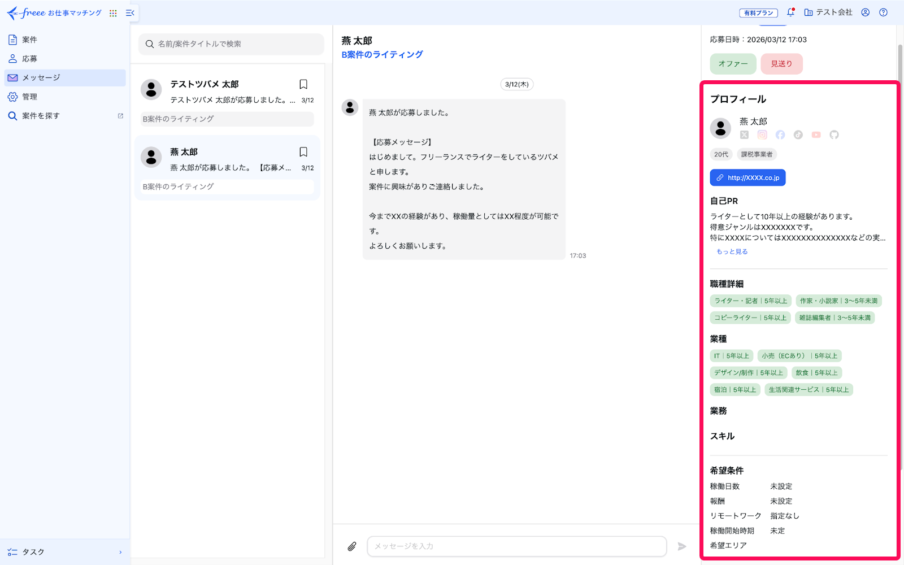This screenshot has height=565, width=904.
Task: Click the テスト会社 company switcher
Action: point(828,12)
